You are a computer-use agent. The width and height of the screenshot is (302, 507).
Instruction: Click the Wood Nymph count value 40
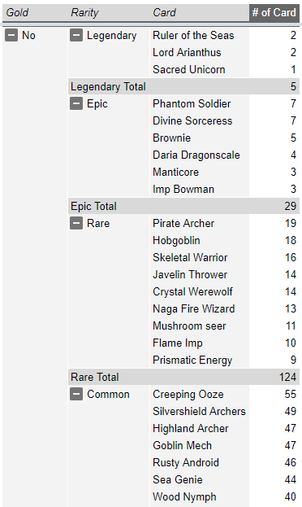(x=291, y=496)
